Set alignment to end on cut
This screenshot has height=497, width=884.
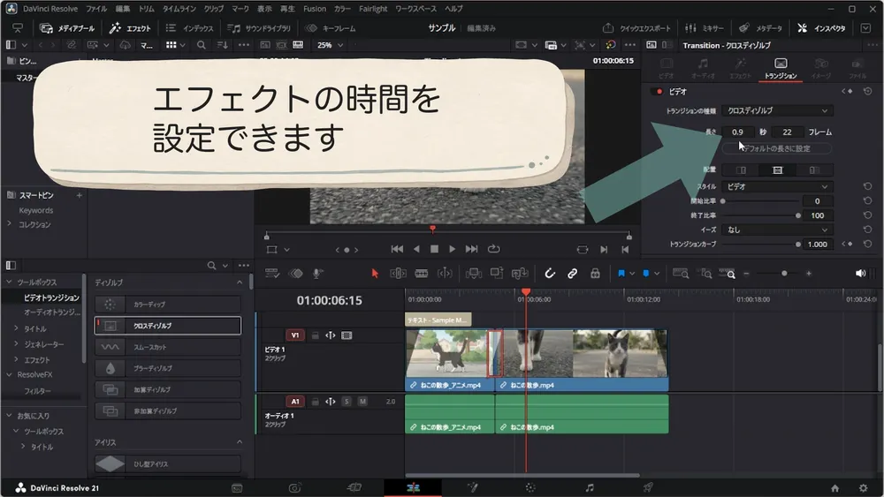tap(742, 170)
